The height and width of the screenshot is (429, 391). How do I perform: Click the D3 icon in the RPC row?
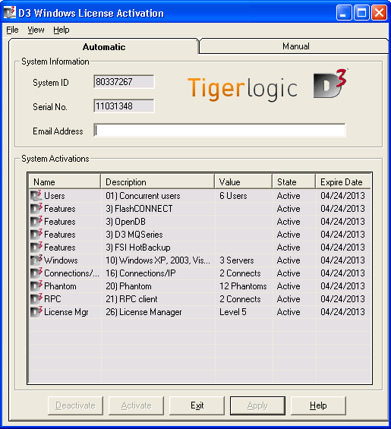[x=36, y=298]
